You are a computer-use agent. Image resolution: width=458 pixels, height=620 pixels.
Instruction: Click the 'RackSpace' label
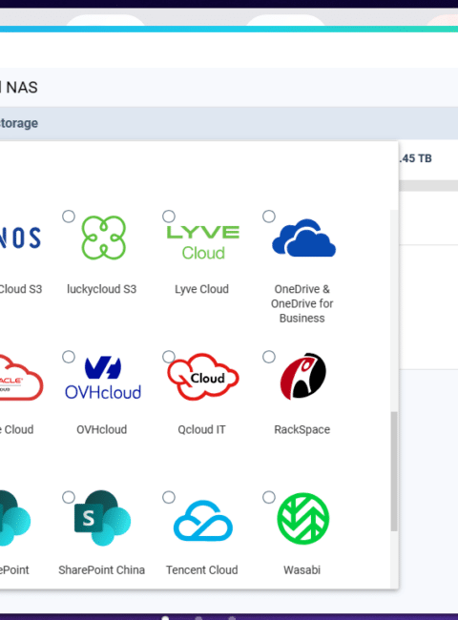point(302,430)
